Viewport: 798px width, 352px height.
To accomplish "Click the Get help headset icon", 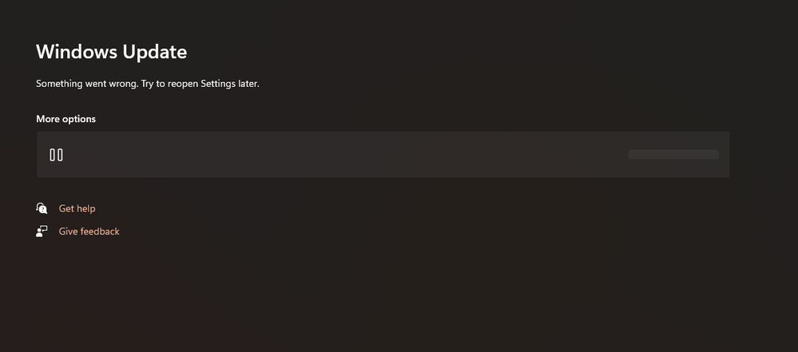I will (x=42, y=208).
